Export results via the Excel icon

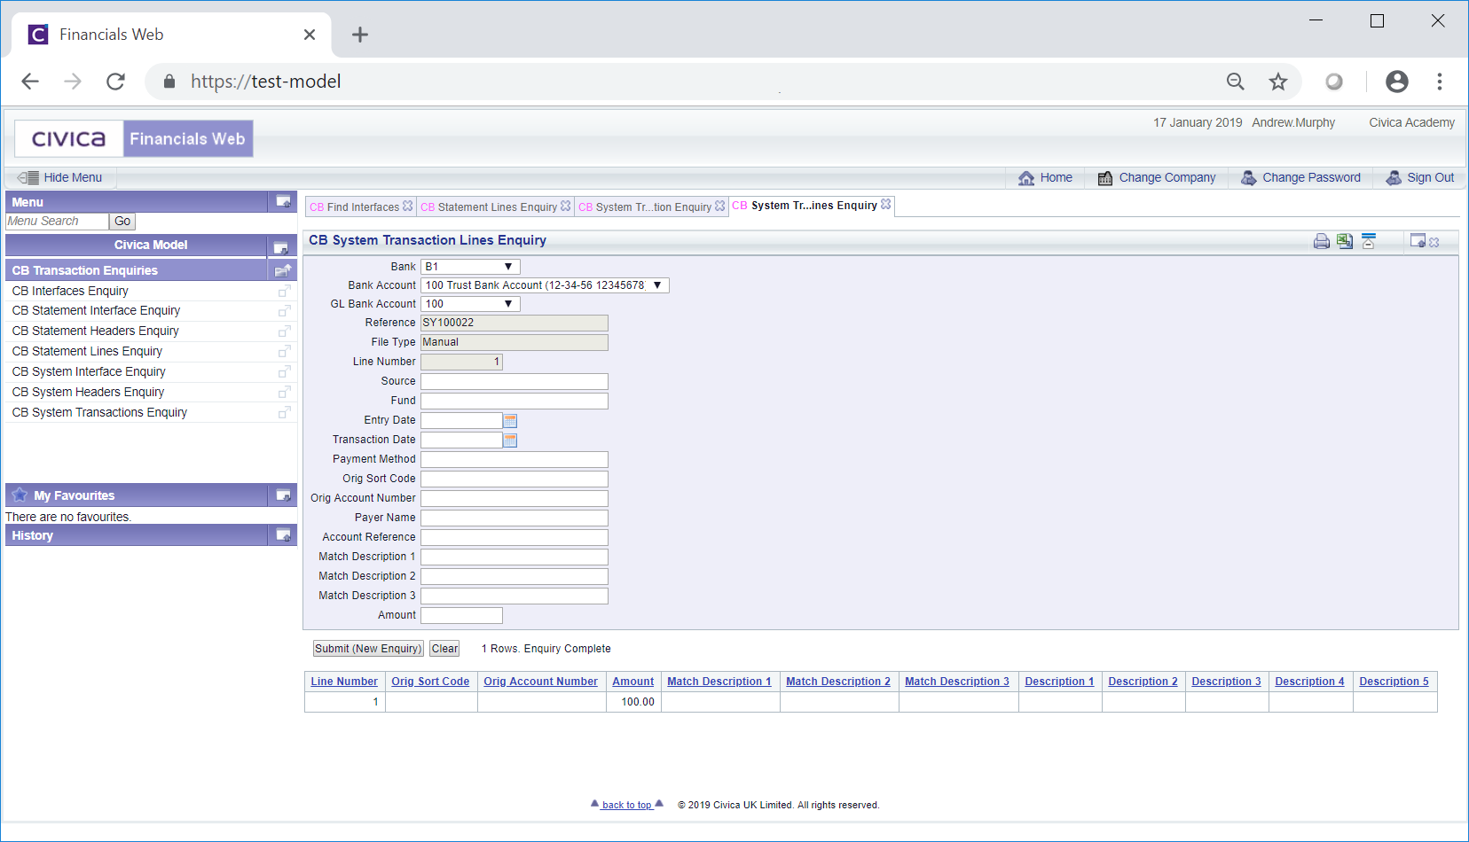[x=1345, y=241]
